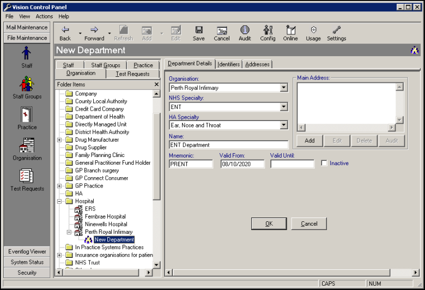Open Settings from the toolbar
425x290 pixels.
point(336,33)
